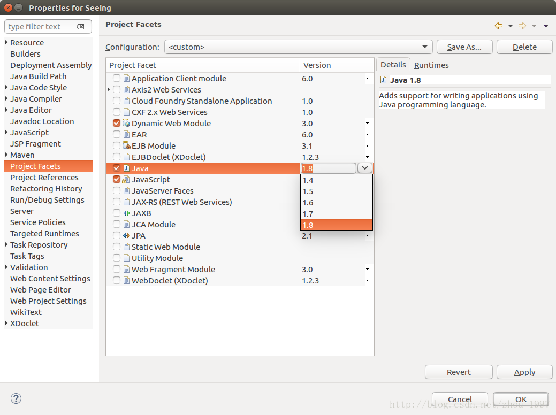Choose version 1.4 from the list
The image size is (556, 415).
pos(337,180)
